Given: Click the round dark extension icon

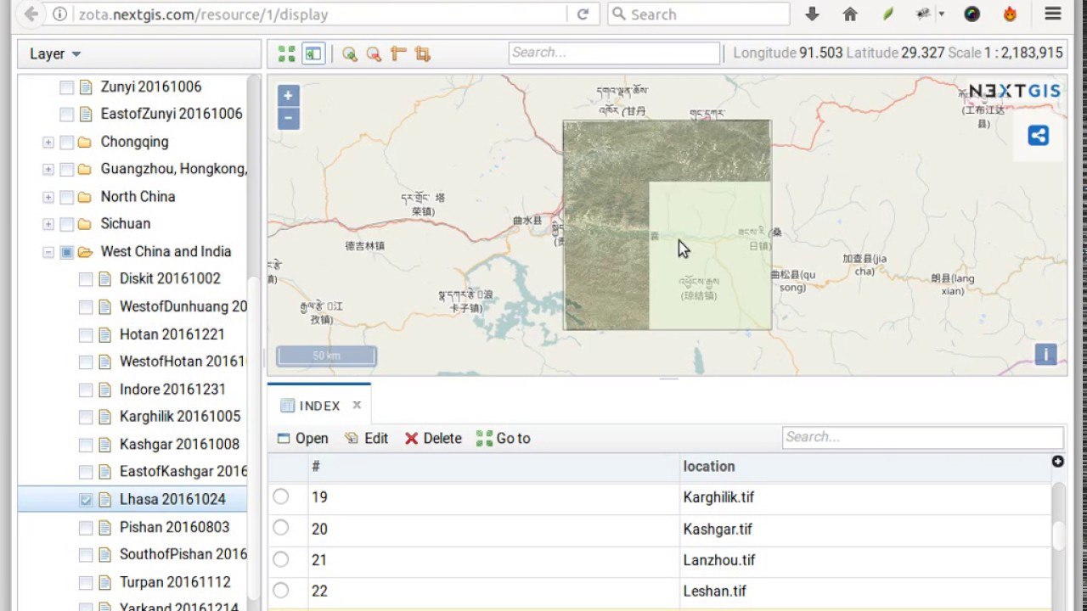Looking at the screenshot, I should 972,14.
